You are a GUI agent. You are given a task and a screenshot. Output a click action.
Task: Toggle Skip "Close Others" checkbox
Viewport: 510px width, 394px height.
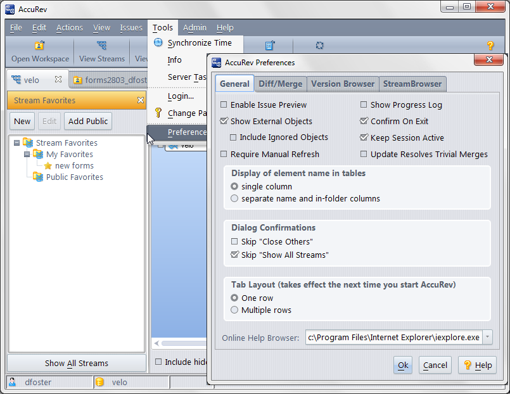[235, 242]
